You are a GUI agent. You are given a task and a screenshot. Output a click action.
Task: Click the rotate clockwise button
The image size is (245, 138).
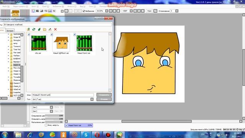139,11
